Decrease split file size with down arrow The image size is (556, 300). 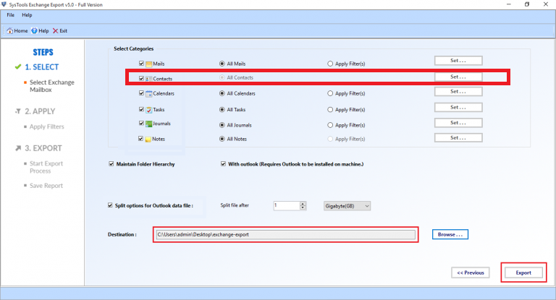click(x=303, y=208)
